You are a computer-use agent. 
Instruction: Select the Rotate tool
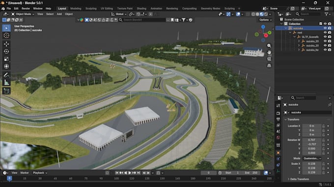click(x=6, y=51)
